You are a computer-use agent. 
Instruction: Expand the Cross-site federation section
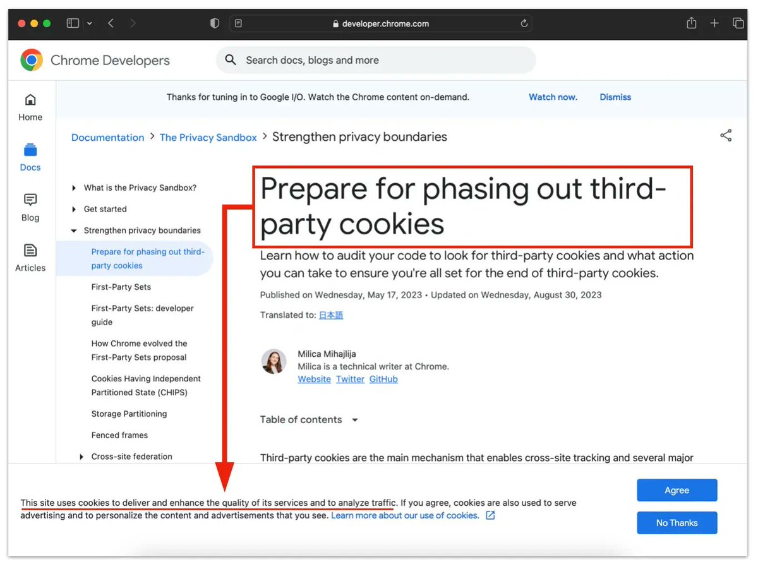coord(81,457)
